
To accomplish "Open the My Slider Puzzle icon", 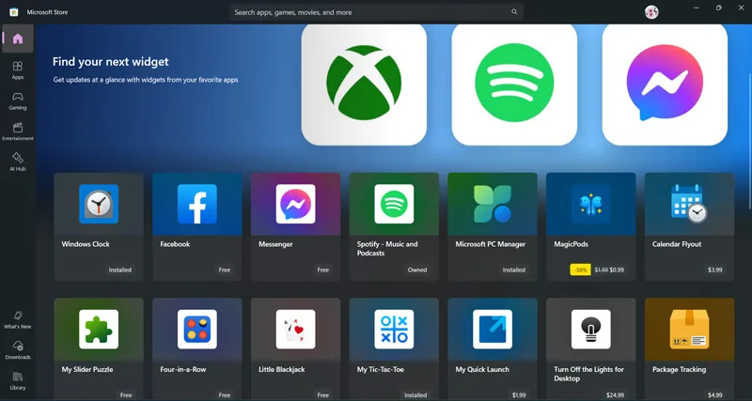I will [x=99, y=329].
